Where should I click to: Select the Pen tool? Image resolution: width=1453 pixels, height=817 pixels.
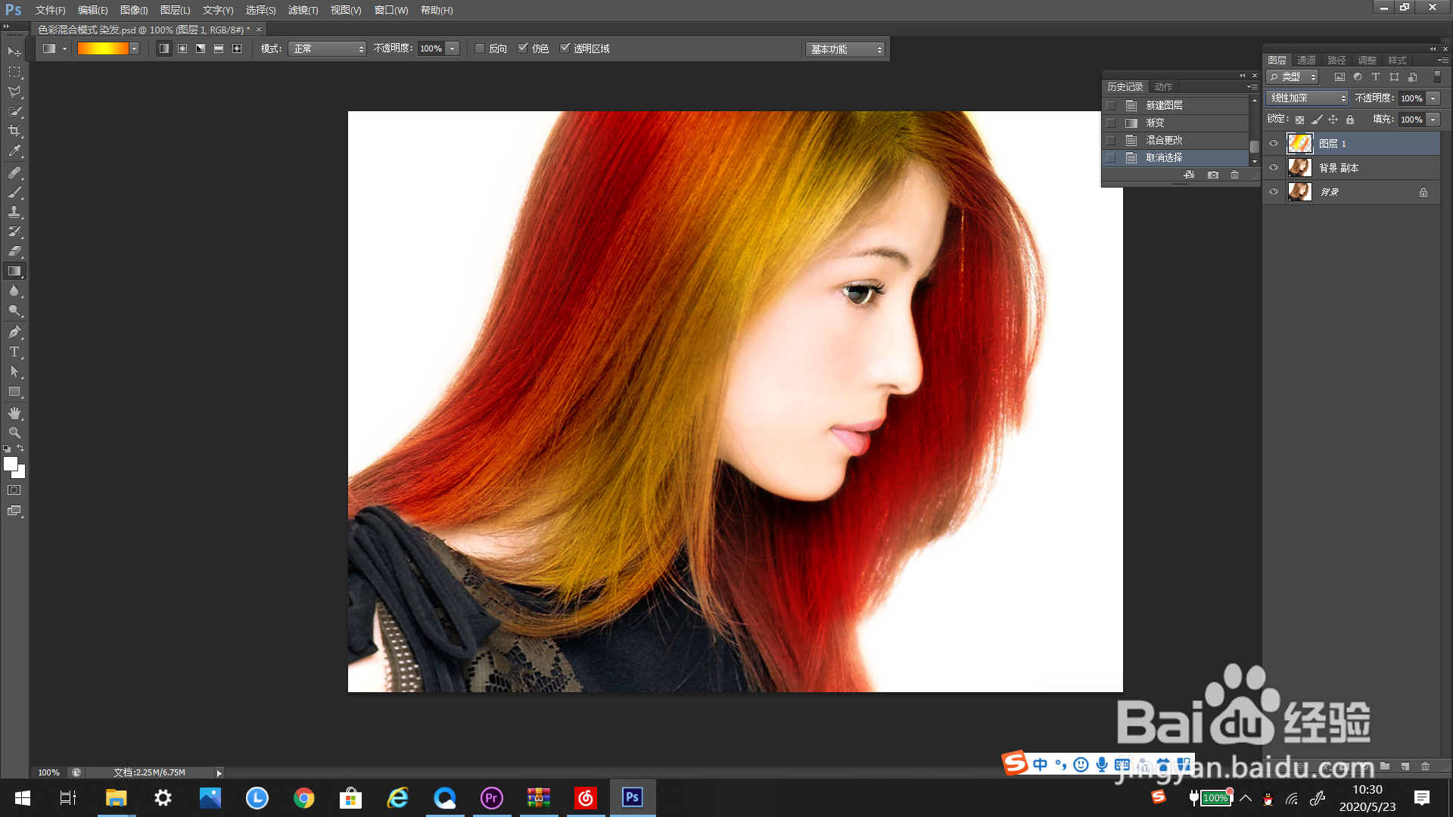coord(14,332)
